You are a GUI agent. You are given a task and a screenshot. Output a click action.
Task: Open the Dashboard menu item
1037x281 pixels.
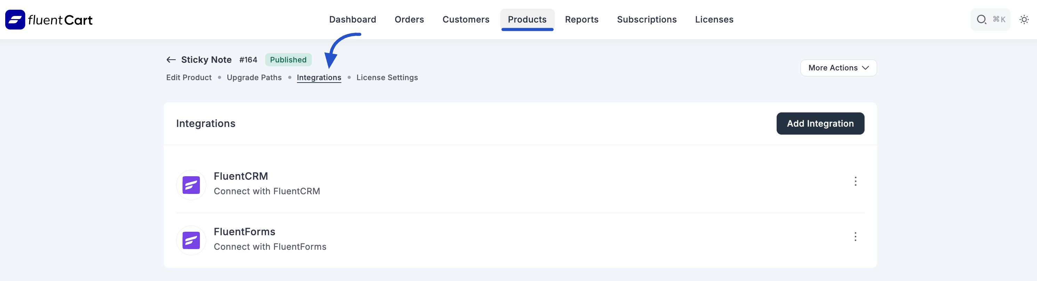coord(353,19)
